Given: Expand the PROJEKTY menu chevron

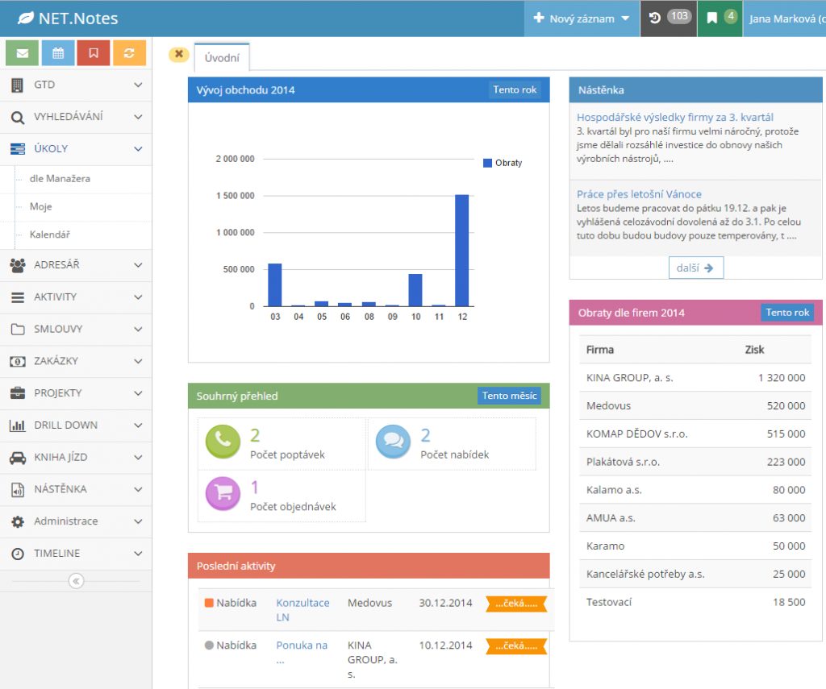Looking at the screenshot, I should [x=138, y=393].
